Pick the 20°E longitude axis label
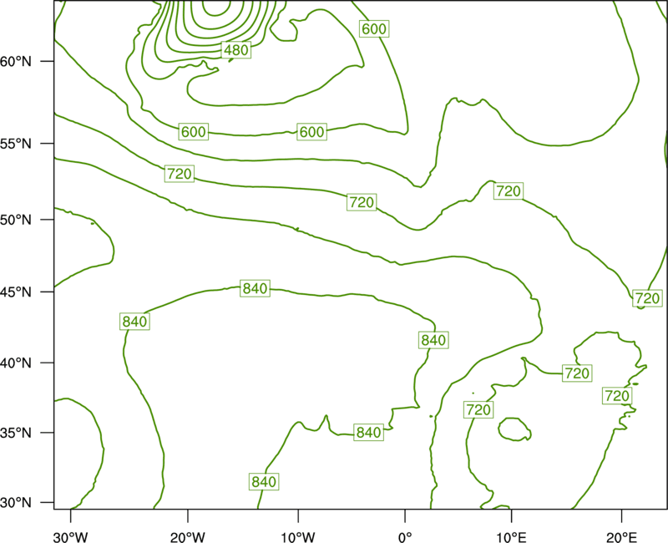 pyautogui.click(x=621, y=537)
